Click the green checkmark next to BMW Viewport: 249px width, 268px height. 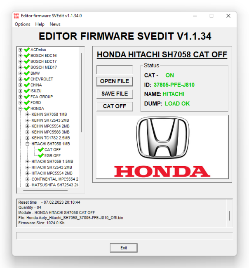tap(27, 73)
